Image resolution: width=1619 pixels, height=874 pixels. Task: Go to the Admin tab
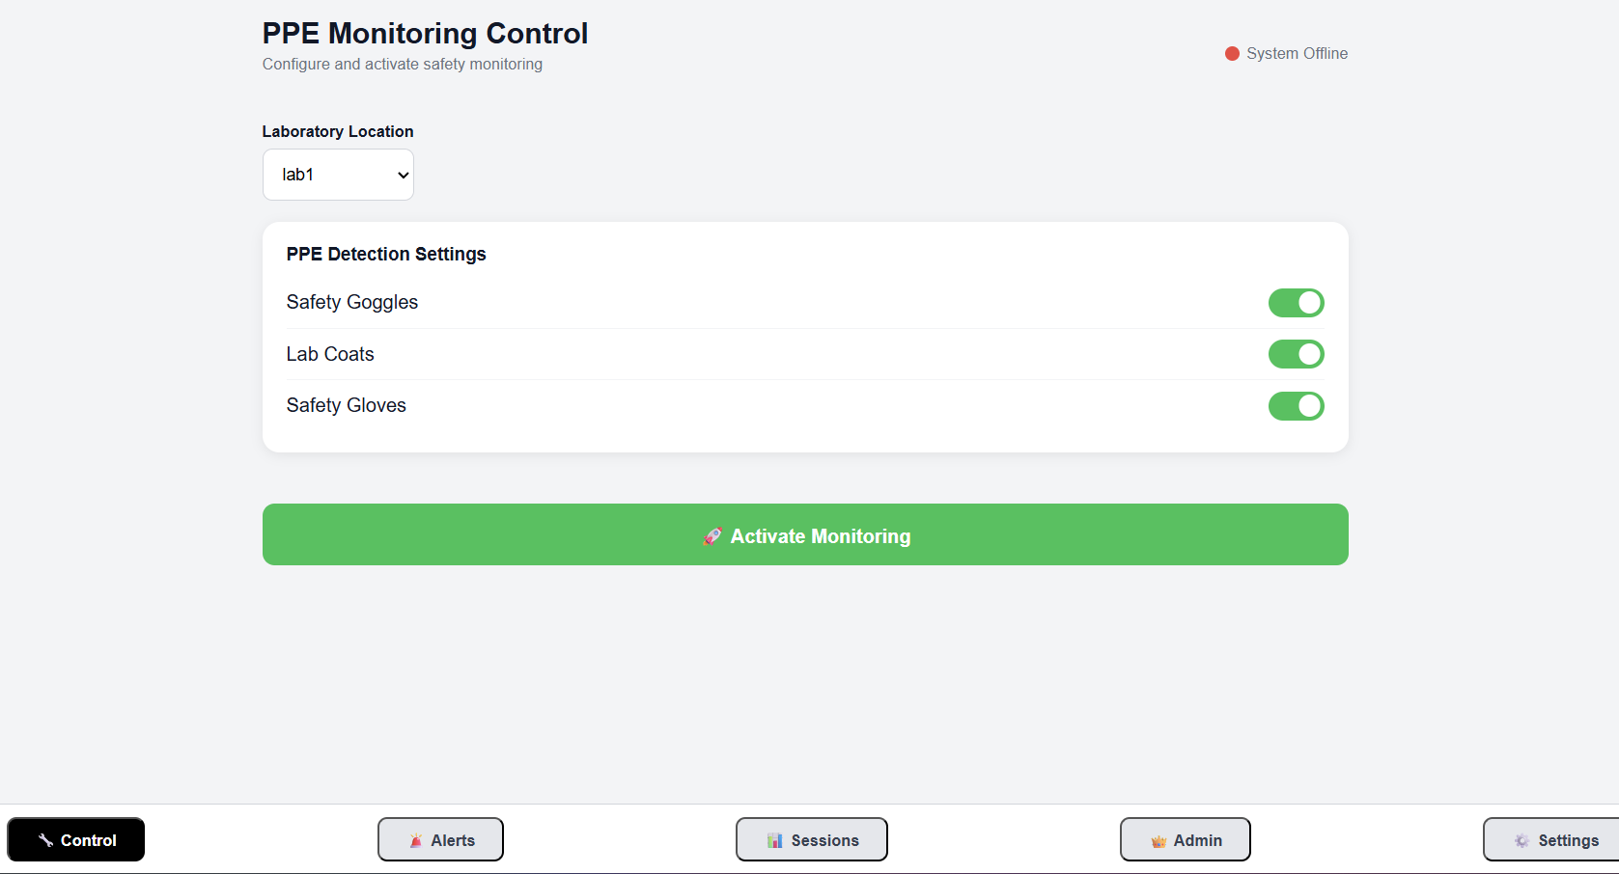point(1197,840)
